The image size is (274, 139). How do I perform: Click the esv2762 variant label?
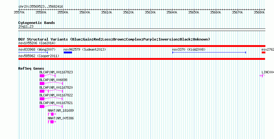268,49
